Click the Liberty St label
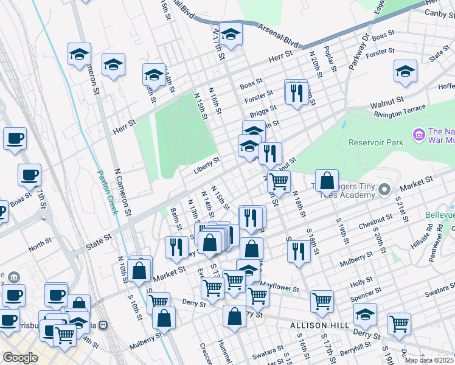The height and width of the screenshot is (365, 455). [x=207, y=165]
